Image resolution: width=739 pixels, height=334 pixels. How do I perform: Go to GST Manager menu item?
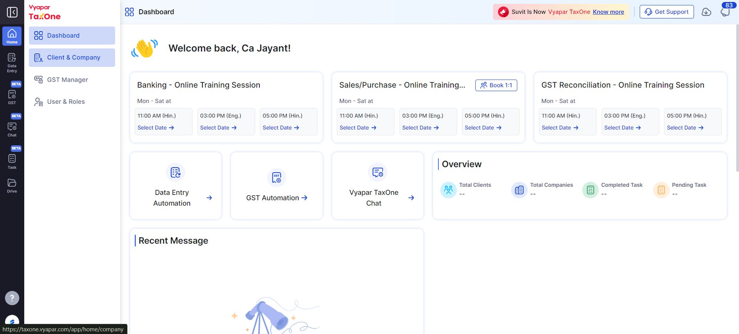pos(72,80)
